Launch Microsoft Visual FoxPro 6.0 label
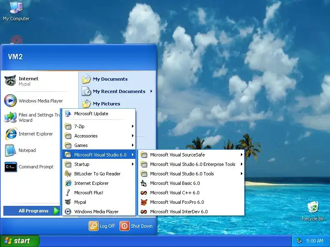 point(177,202)
